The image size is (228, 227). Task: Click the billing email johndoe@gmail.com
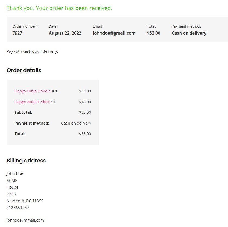tap(25, 220)
